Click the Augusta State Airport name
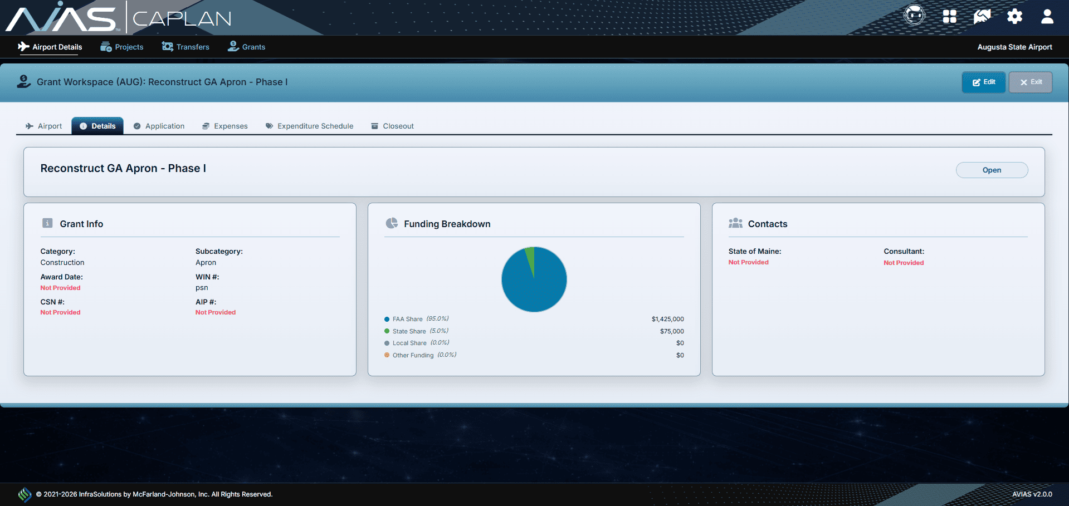 click(x=1014, y=47)
